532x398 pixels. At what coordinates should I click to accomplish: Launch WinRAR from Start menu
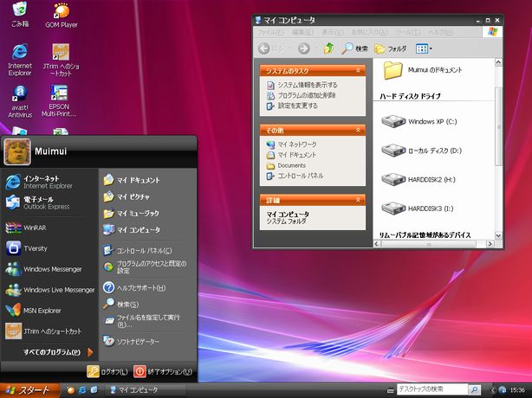point(35,228)
